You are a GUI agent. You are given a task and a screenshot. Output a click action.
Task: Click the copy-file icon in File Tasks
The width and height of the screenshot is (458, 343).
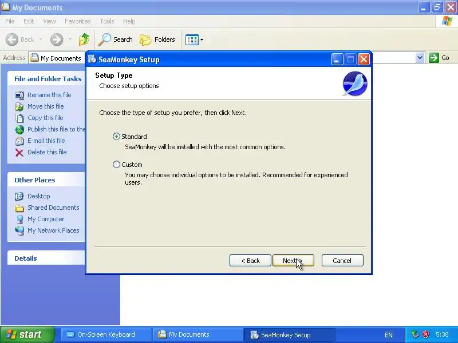19,118
